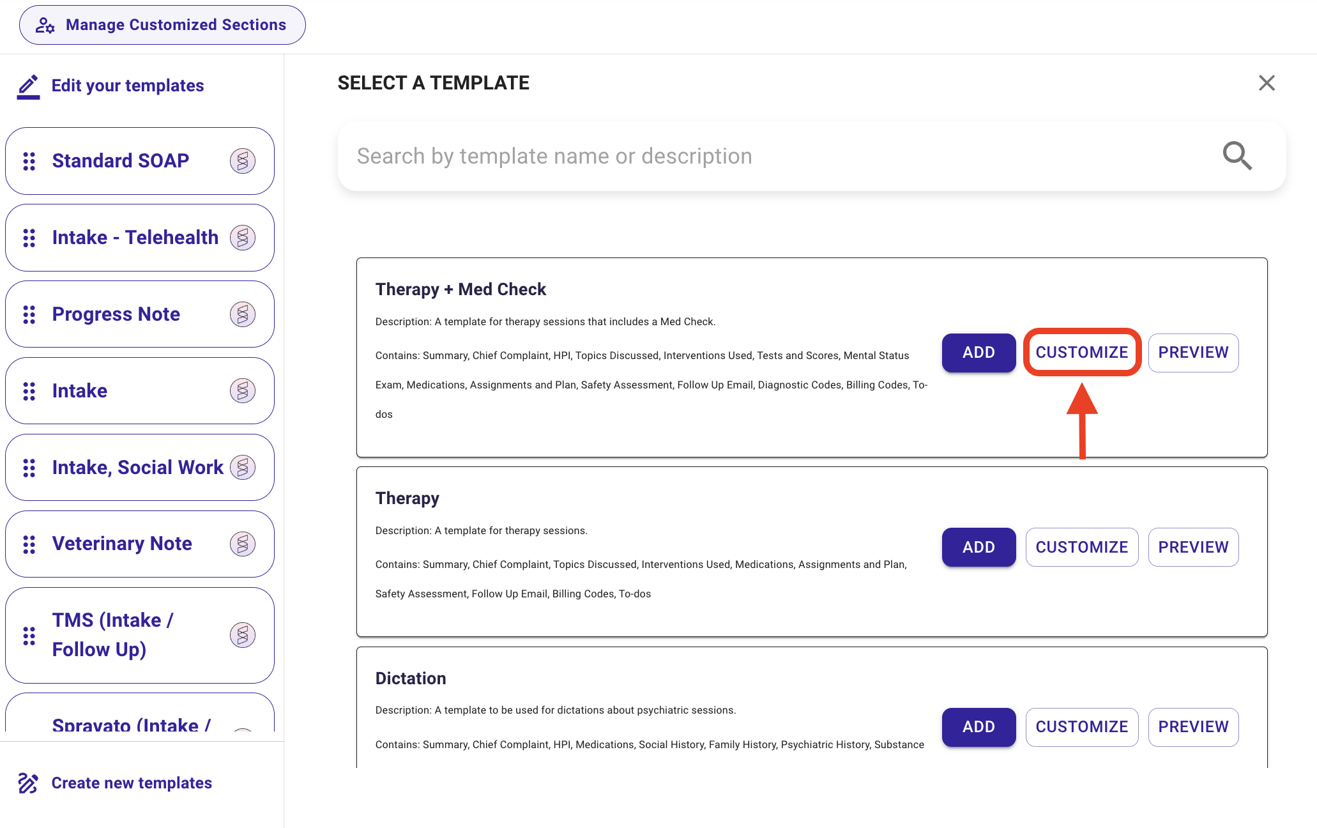Customize the Therapy + Med Check template
Image resolution: width=1317 pixels, height=828 pixels.
click(x=1082, y=353)
